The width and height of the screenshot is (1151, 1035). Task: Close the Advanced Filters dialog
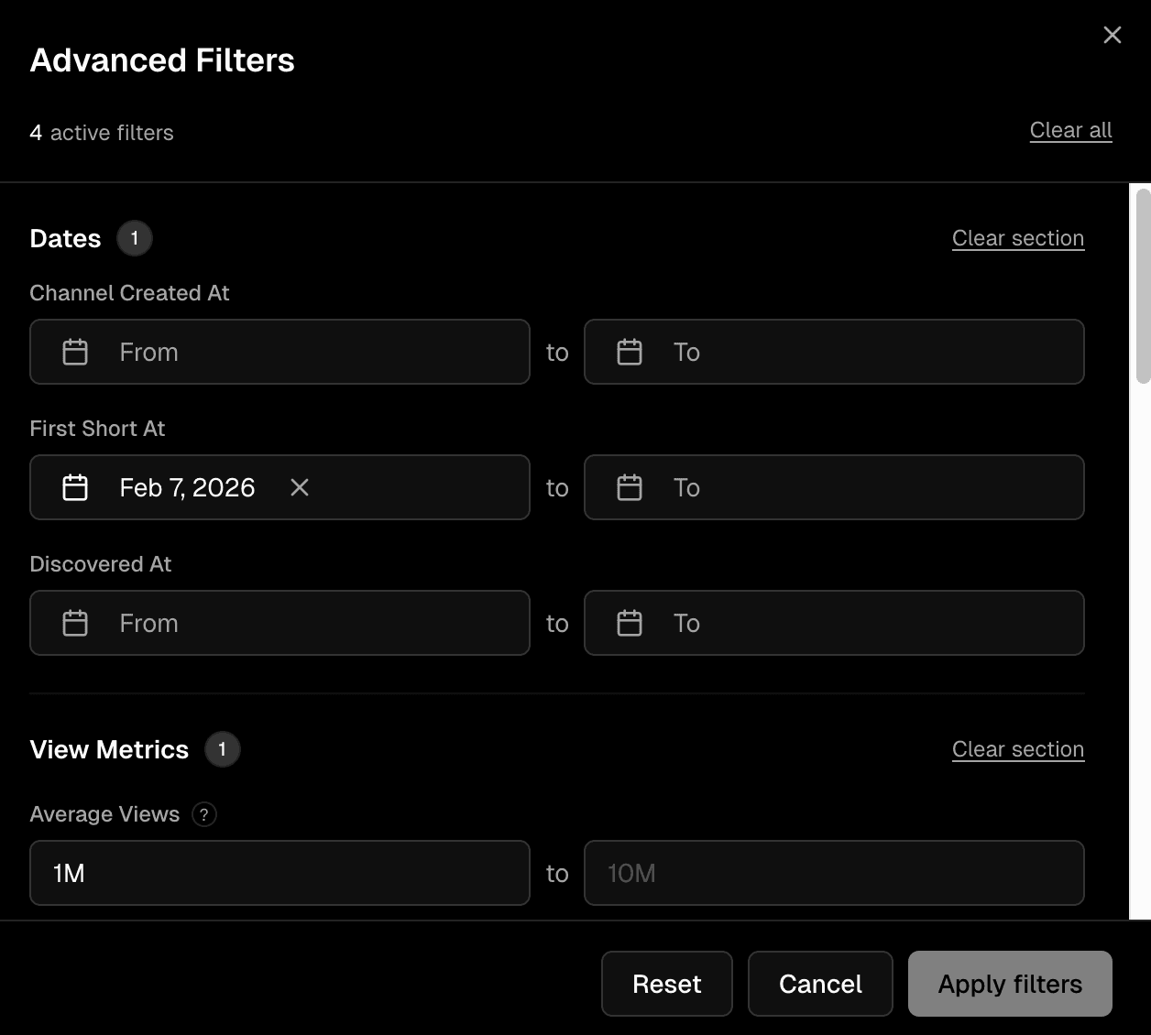pos(1112,35)
